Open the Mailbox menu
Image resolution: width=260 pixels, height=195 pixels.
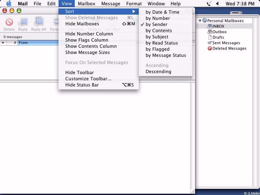[86, 4]
